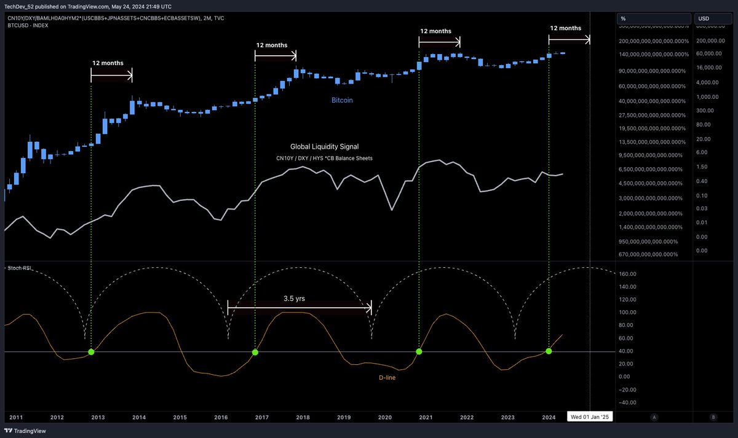Click the 2019 year label on time axis
Viewport: 738px width, 438px height.
[x=343, y=417]
